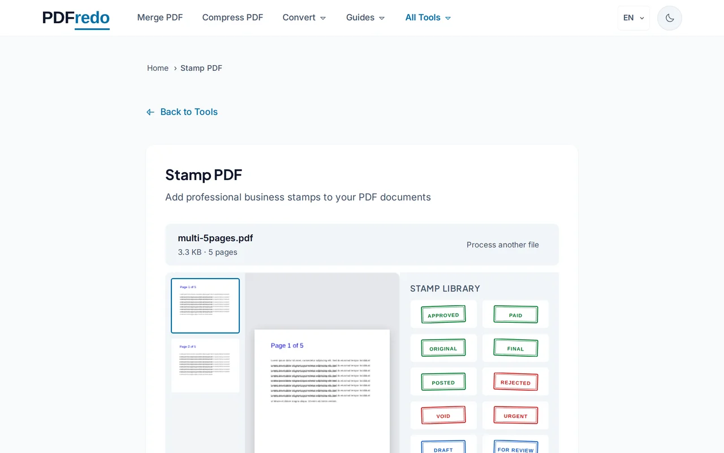This screenshot has width=724, height=453.
Task: Open the Compress PDF page
Action: coord(232,18)
